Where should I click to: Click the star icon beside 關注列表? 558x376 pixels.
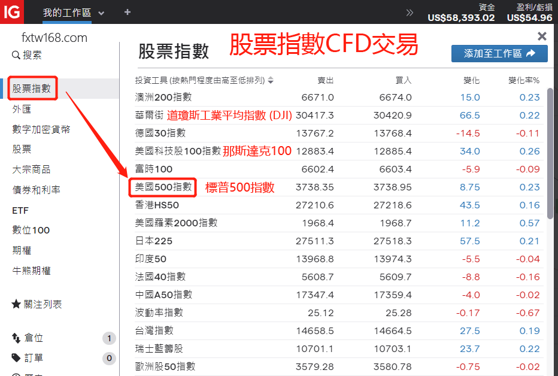[16, 304]
